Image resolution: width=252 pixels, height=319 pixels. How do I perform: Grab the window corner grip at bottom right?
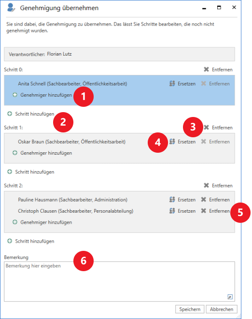pyautogui.click(x=239, y=316)
